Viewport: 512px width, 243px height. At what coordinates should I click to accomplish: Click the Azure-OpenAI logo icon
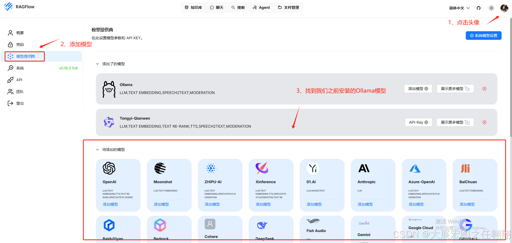415,168
